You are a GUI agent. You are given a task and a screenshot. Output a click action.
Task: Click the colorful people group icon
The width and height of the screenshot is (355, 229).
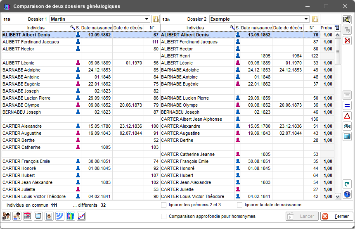tap(71, 216)
